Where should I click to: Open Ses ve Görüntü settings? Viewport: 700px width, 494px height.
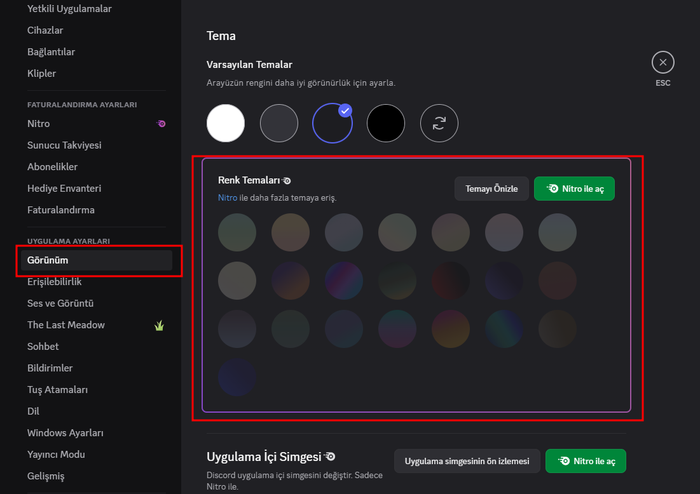coord(60,303)
